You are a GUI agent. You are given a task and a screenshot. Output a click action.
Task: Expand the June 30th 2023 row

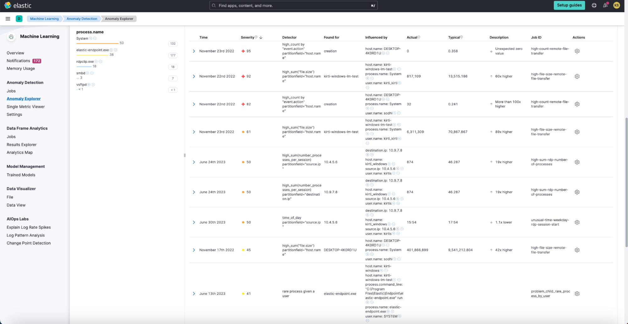pyautogui.click(x=194, y=222)
